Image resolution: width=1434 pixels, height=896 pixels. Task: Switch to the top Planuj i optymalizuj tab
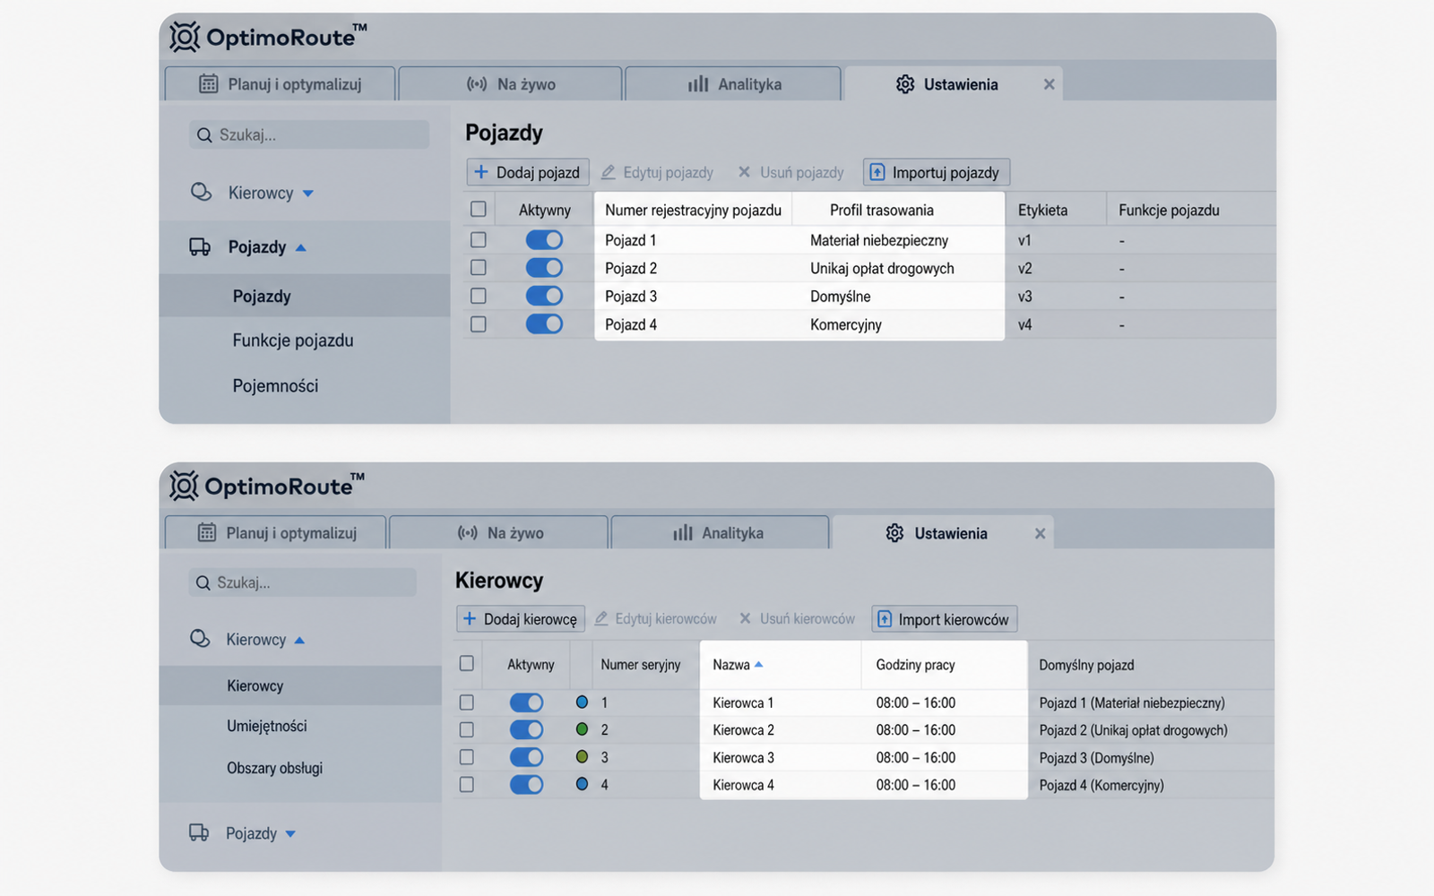[x=280, y=84]
